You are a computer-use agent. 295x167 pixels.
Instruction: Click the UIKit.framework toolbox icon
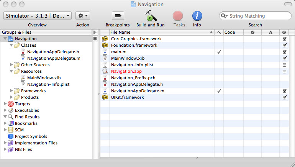[x=105, y=97]
